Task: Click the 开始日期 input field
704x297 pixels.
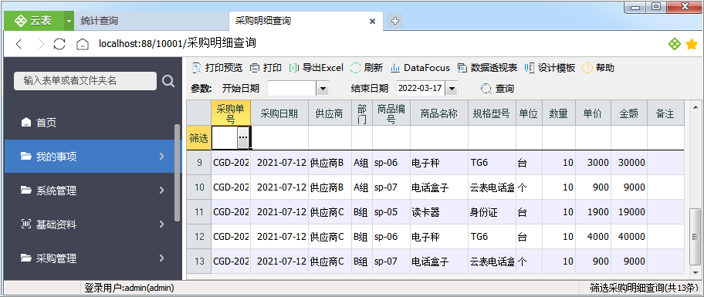Action: (x=292, y=89)
